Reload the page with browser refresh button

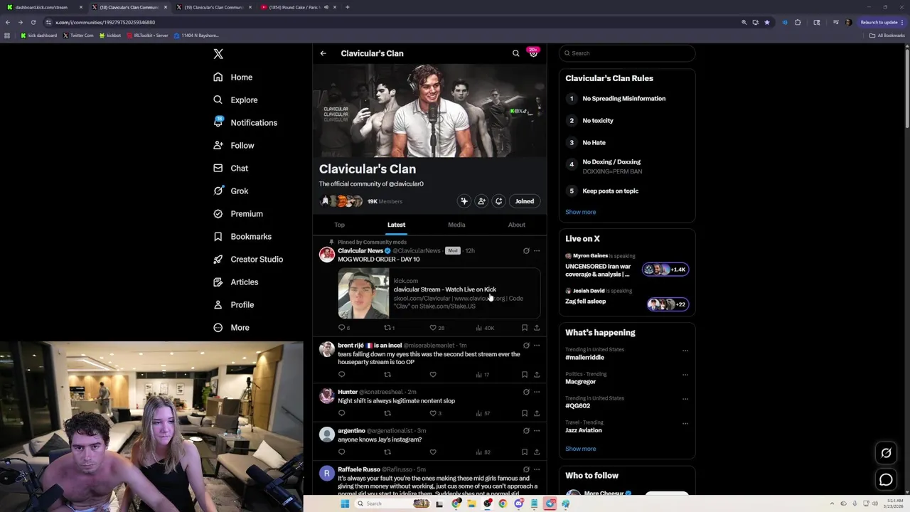tap(33, 22)
